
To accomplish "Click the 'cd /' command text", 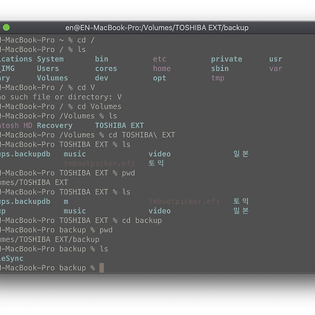I will click(86, 40).
